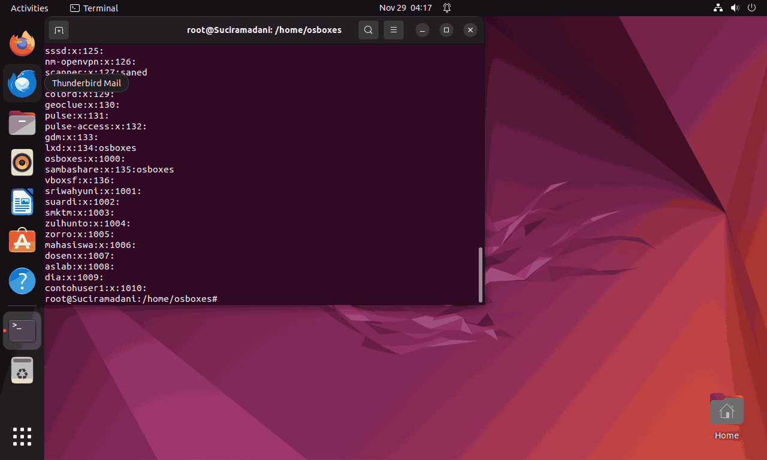Click the network status icon
This screenshot has width=767, height=460.
718,8
